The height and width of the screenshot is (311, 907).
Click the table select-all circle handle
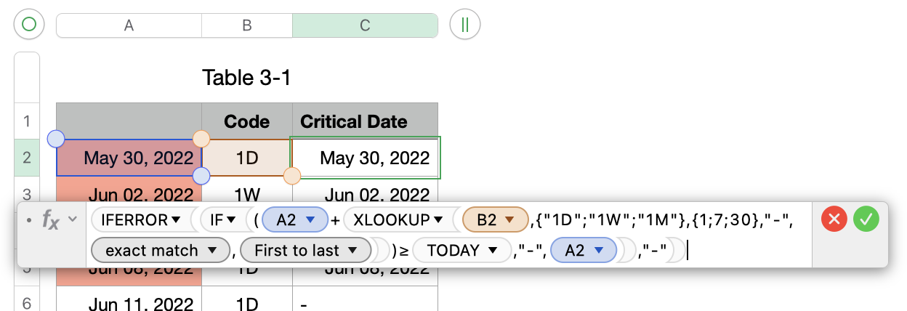[x=29, y=25]
